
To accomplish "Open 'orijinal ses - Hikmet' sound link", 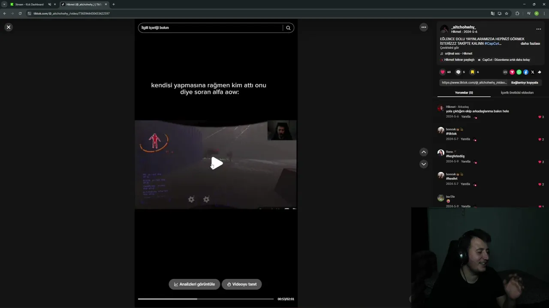I will point(458,53).
